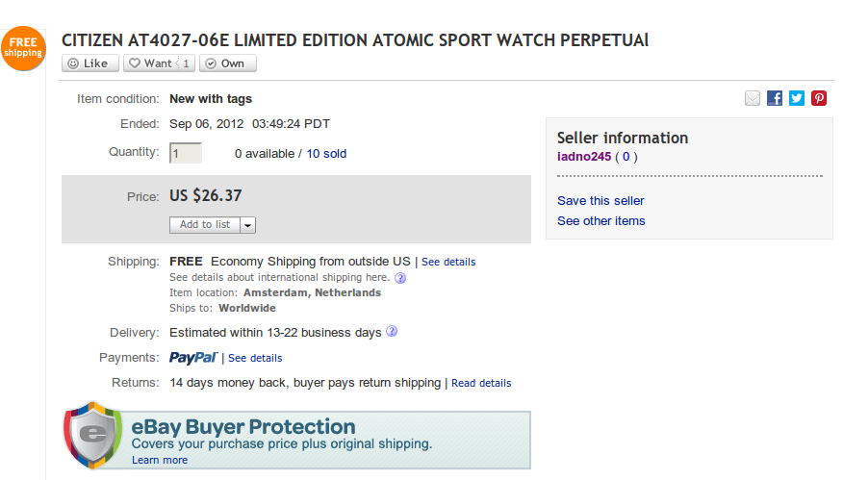Click the Quantity input field

[x=186, y=153]
